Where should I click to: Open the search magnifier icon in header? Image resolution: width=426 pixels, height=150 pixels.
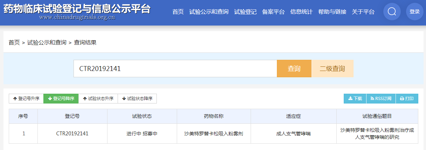click(x=392, y=12)
